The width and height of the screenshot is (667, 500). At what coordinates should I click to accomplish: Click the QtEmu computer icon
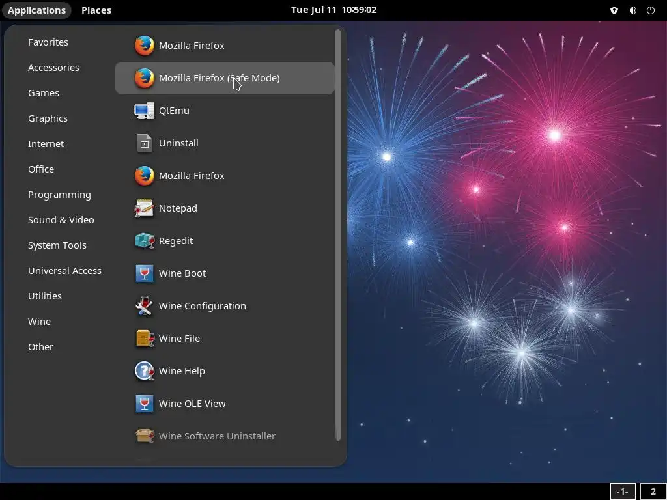(x=144, y=111)
